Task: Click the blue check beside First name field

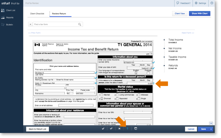Action: click(x=96, y=73)
